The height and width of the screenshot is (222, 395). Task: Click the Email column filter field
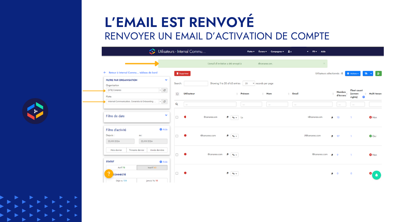tap(313, 104)
